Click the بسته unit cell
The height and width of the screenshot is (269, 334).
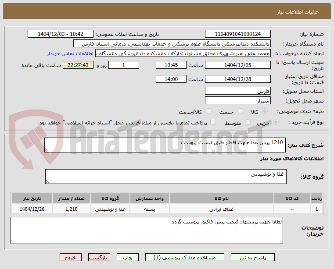coord(150,209)
